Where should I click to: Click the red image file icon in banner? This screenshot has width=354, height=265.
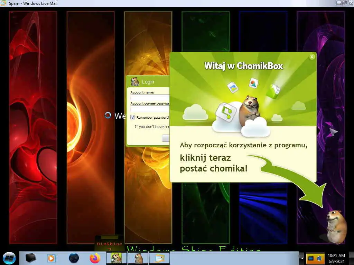(x=254, y=83)
